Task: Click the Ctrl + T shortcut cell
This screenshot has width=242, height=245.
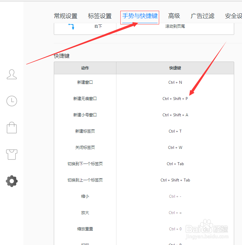Action: tap(175, 131)
